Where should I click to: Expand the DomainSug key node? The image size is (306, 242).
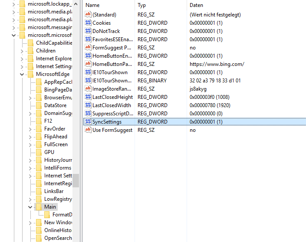click(x=30, y=114)
